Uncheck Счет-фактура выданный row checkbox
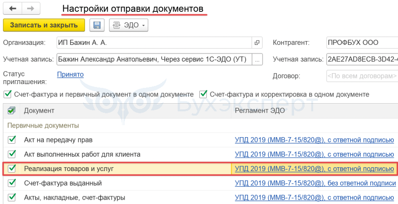The width and height of the screenshot is (398, 204). click(x=12, y=183)
